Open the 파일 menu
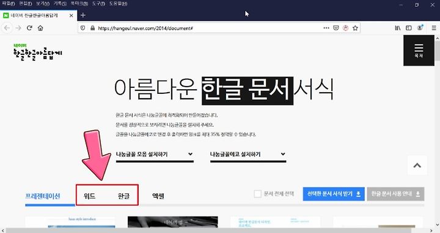Image resolution: width=440 pixels, height=233 pixels. click(8, 4)
